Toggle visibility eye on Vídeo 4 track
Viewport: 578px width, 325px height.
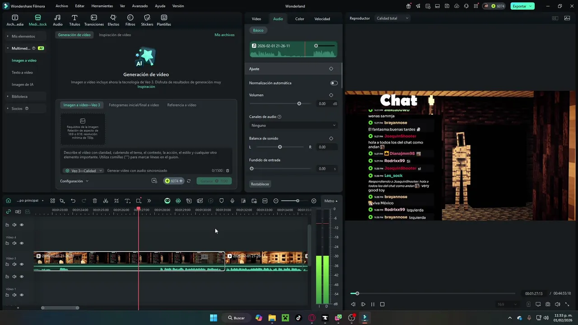click(x=21, y=243)
